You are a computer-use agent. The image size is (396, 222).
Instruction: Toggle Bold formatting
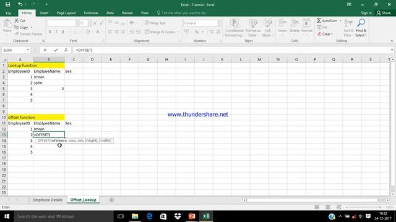49,31
